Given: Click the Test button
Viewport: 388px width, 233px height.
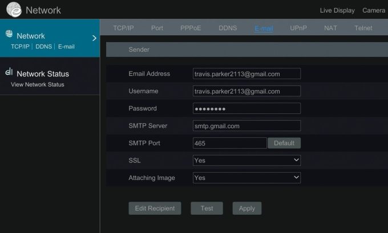Looking at the screenshot, I should click(x=207, y=209).
